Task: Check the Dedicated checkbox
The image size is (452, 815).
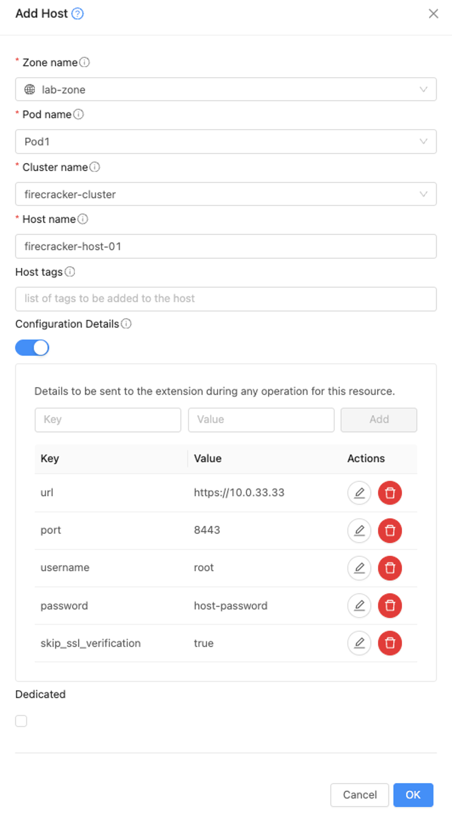Action: coord(21,721)
